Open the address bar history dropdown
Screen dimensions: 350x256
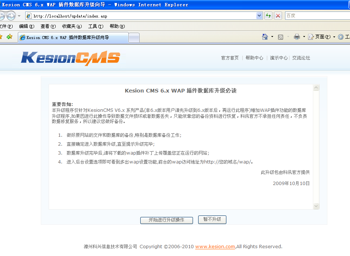click(x=259, y=16)
